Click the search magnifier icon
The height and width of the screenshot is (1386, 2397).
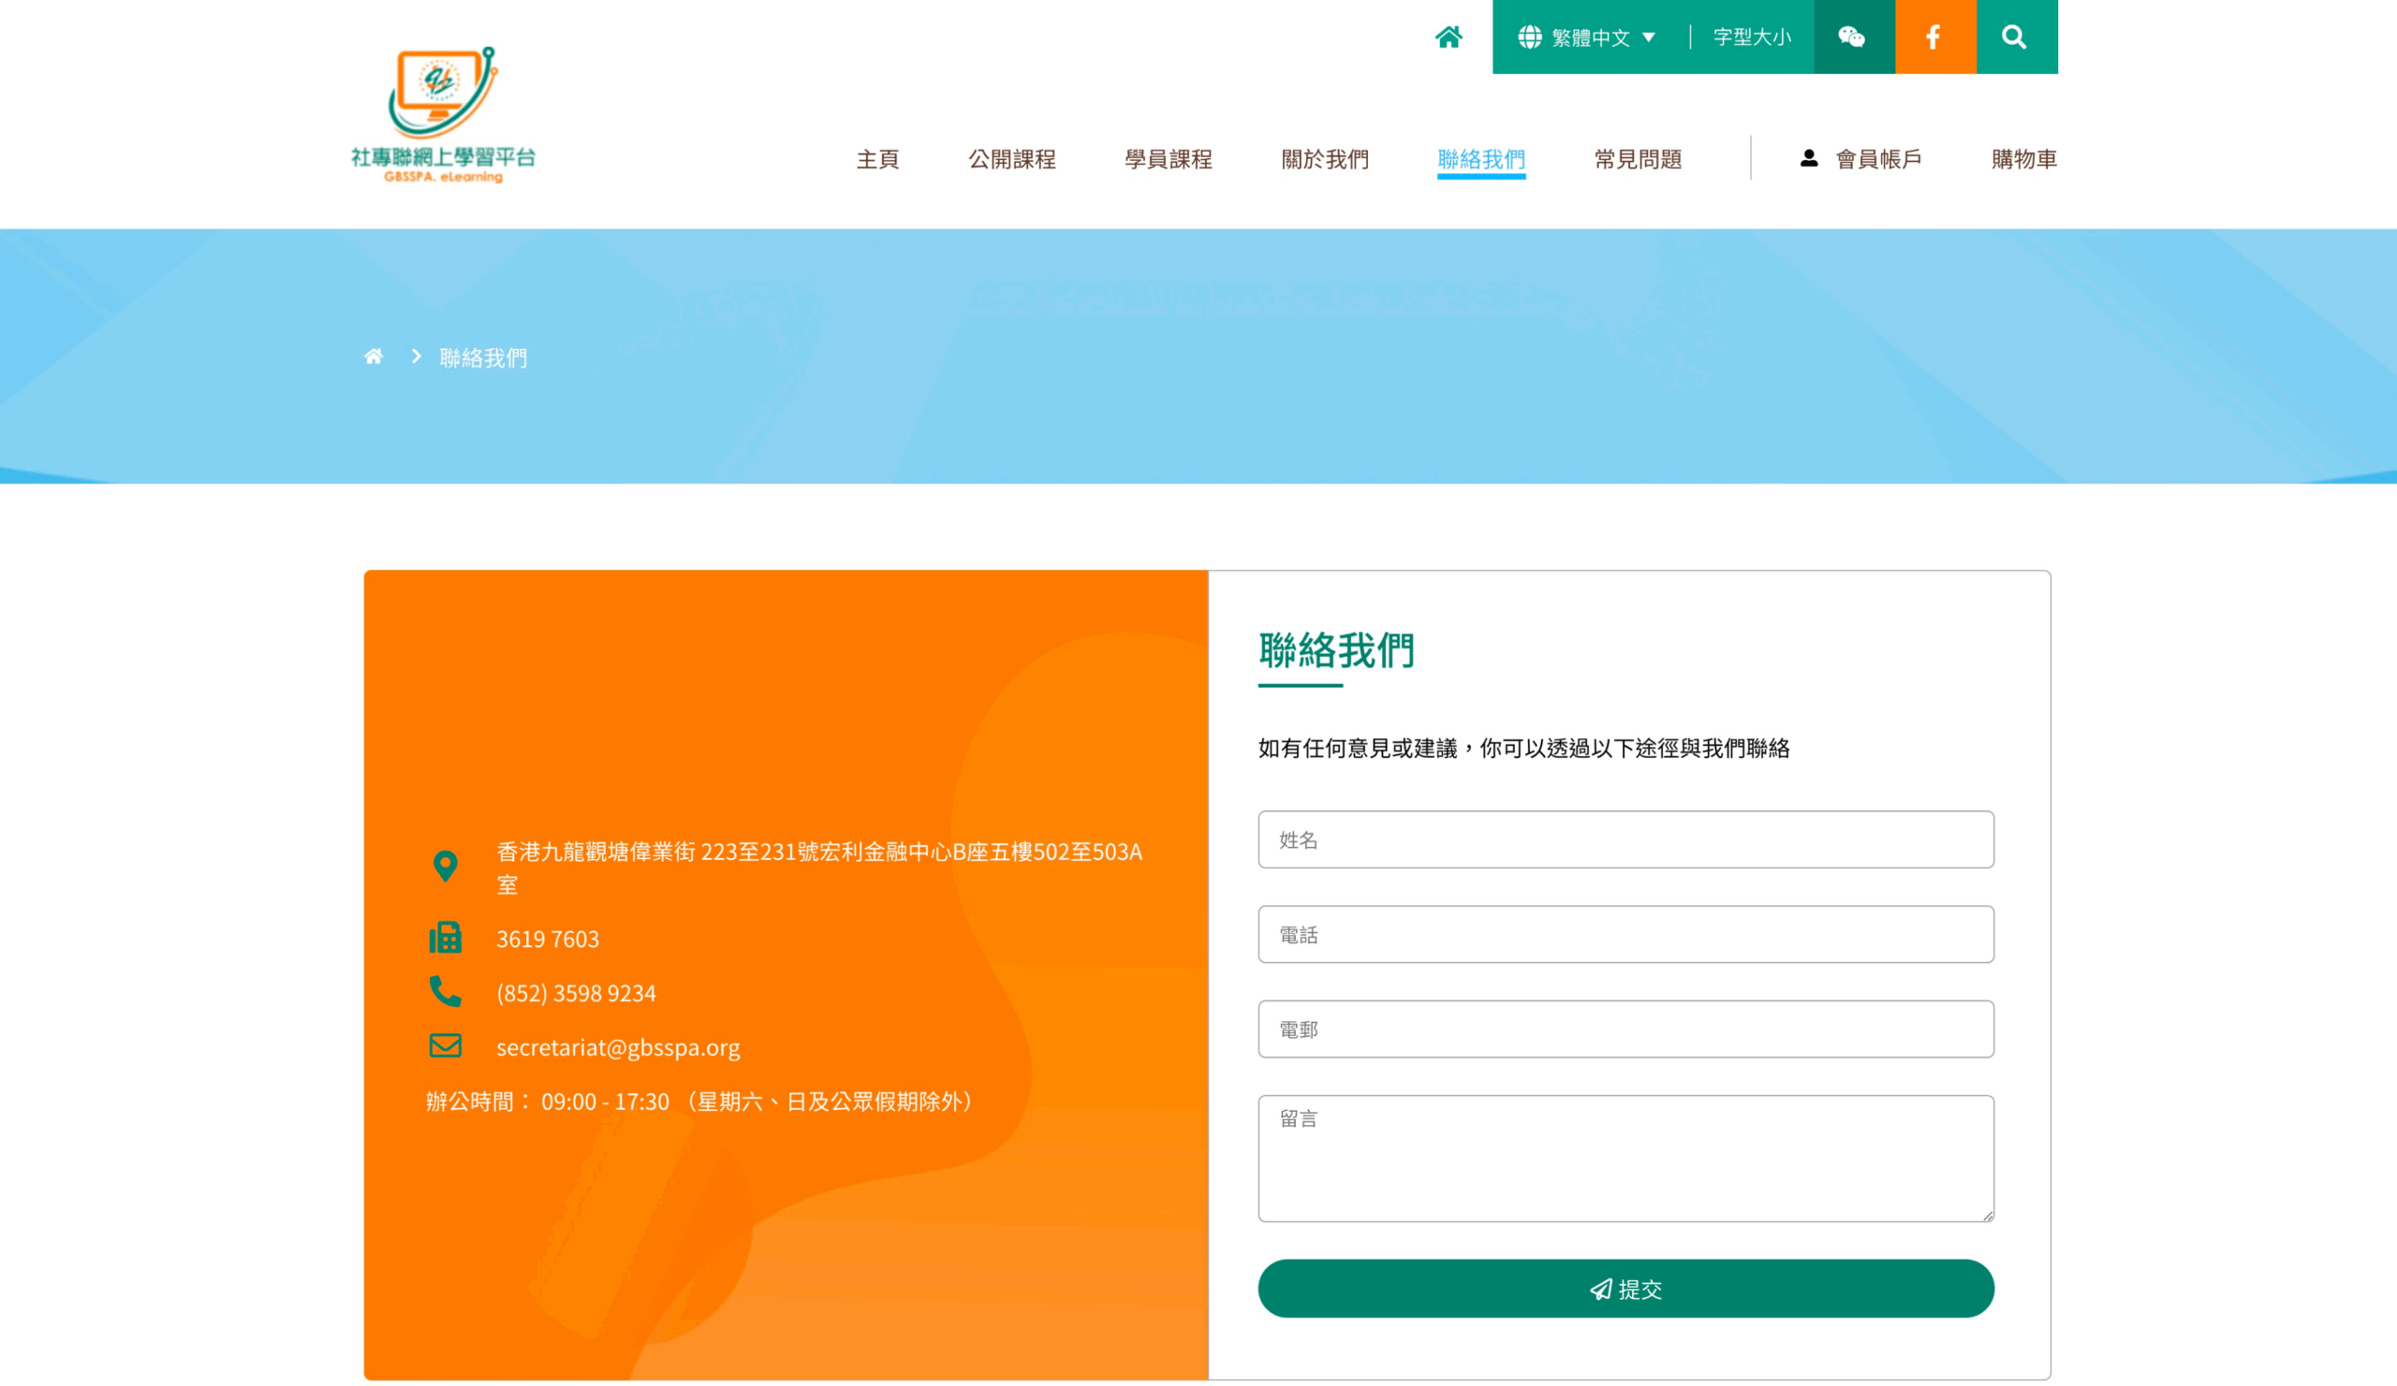tap(2015, 37)
